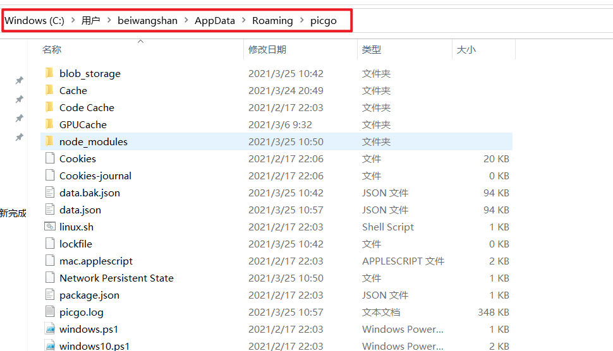
Task: Expand the chevron after beiwangshan in path
Action: 186,20
